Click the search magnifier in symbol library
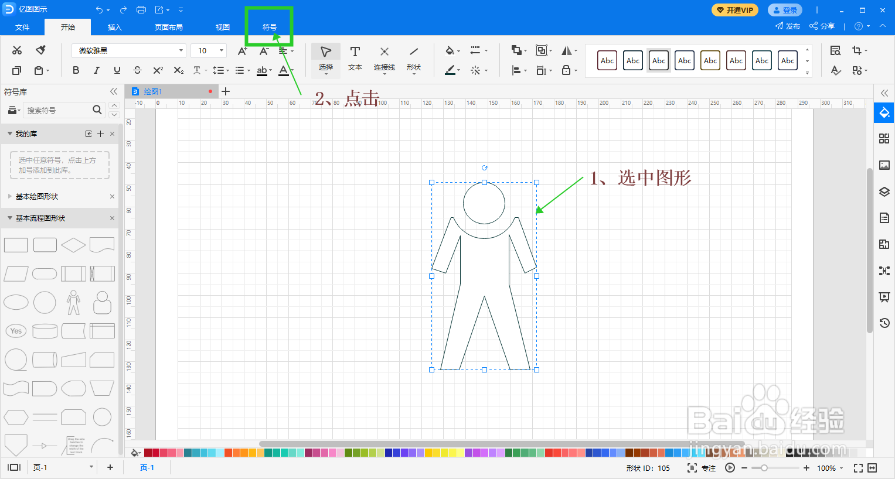The width and height of the screenshot is (895, 479). click(97, 110)
